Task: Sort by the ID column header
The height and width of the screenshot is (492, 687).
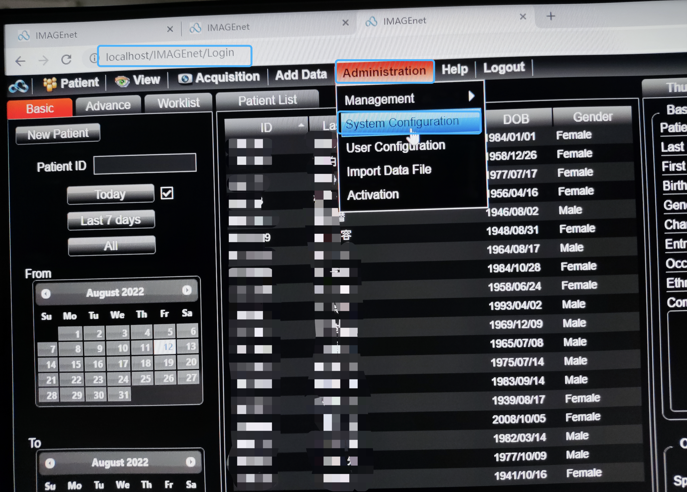Action: click(266, 128)
